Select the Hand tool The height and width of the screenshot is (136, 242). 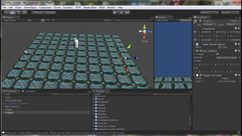[6, 12]
